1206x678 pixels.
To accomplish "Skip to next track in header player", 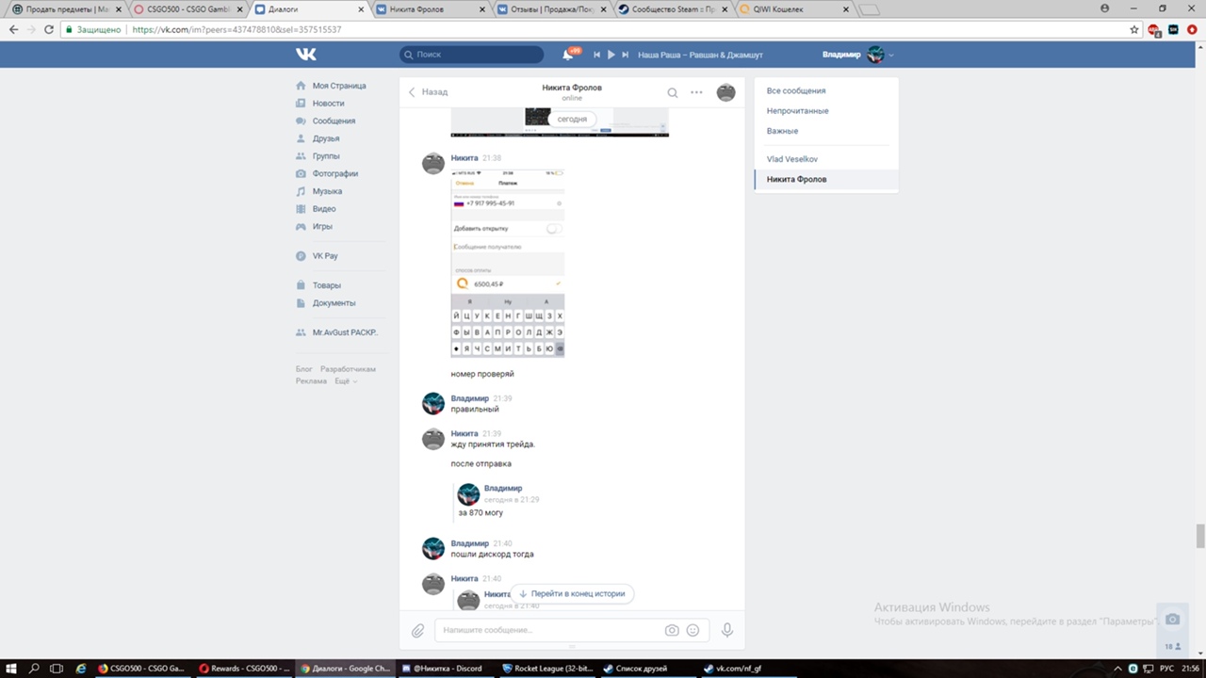I will 625,55.
